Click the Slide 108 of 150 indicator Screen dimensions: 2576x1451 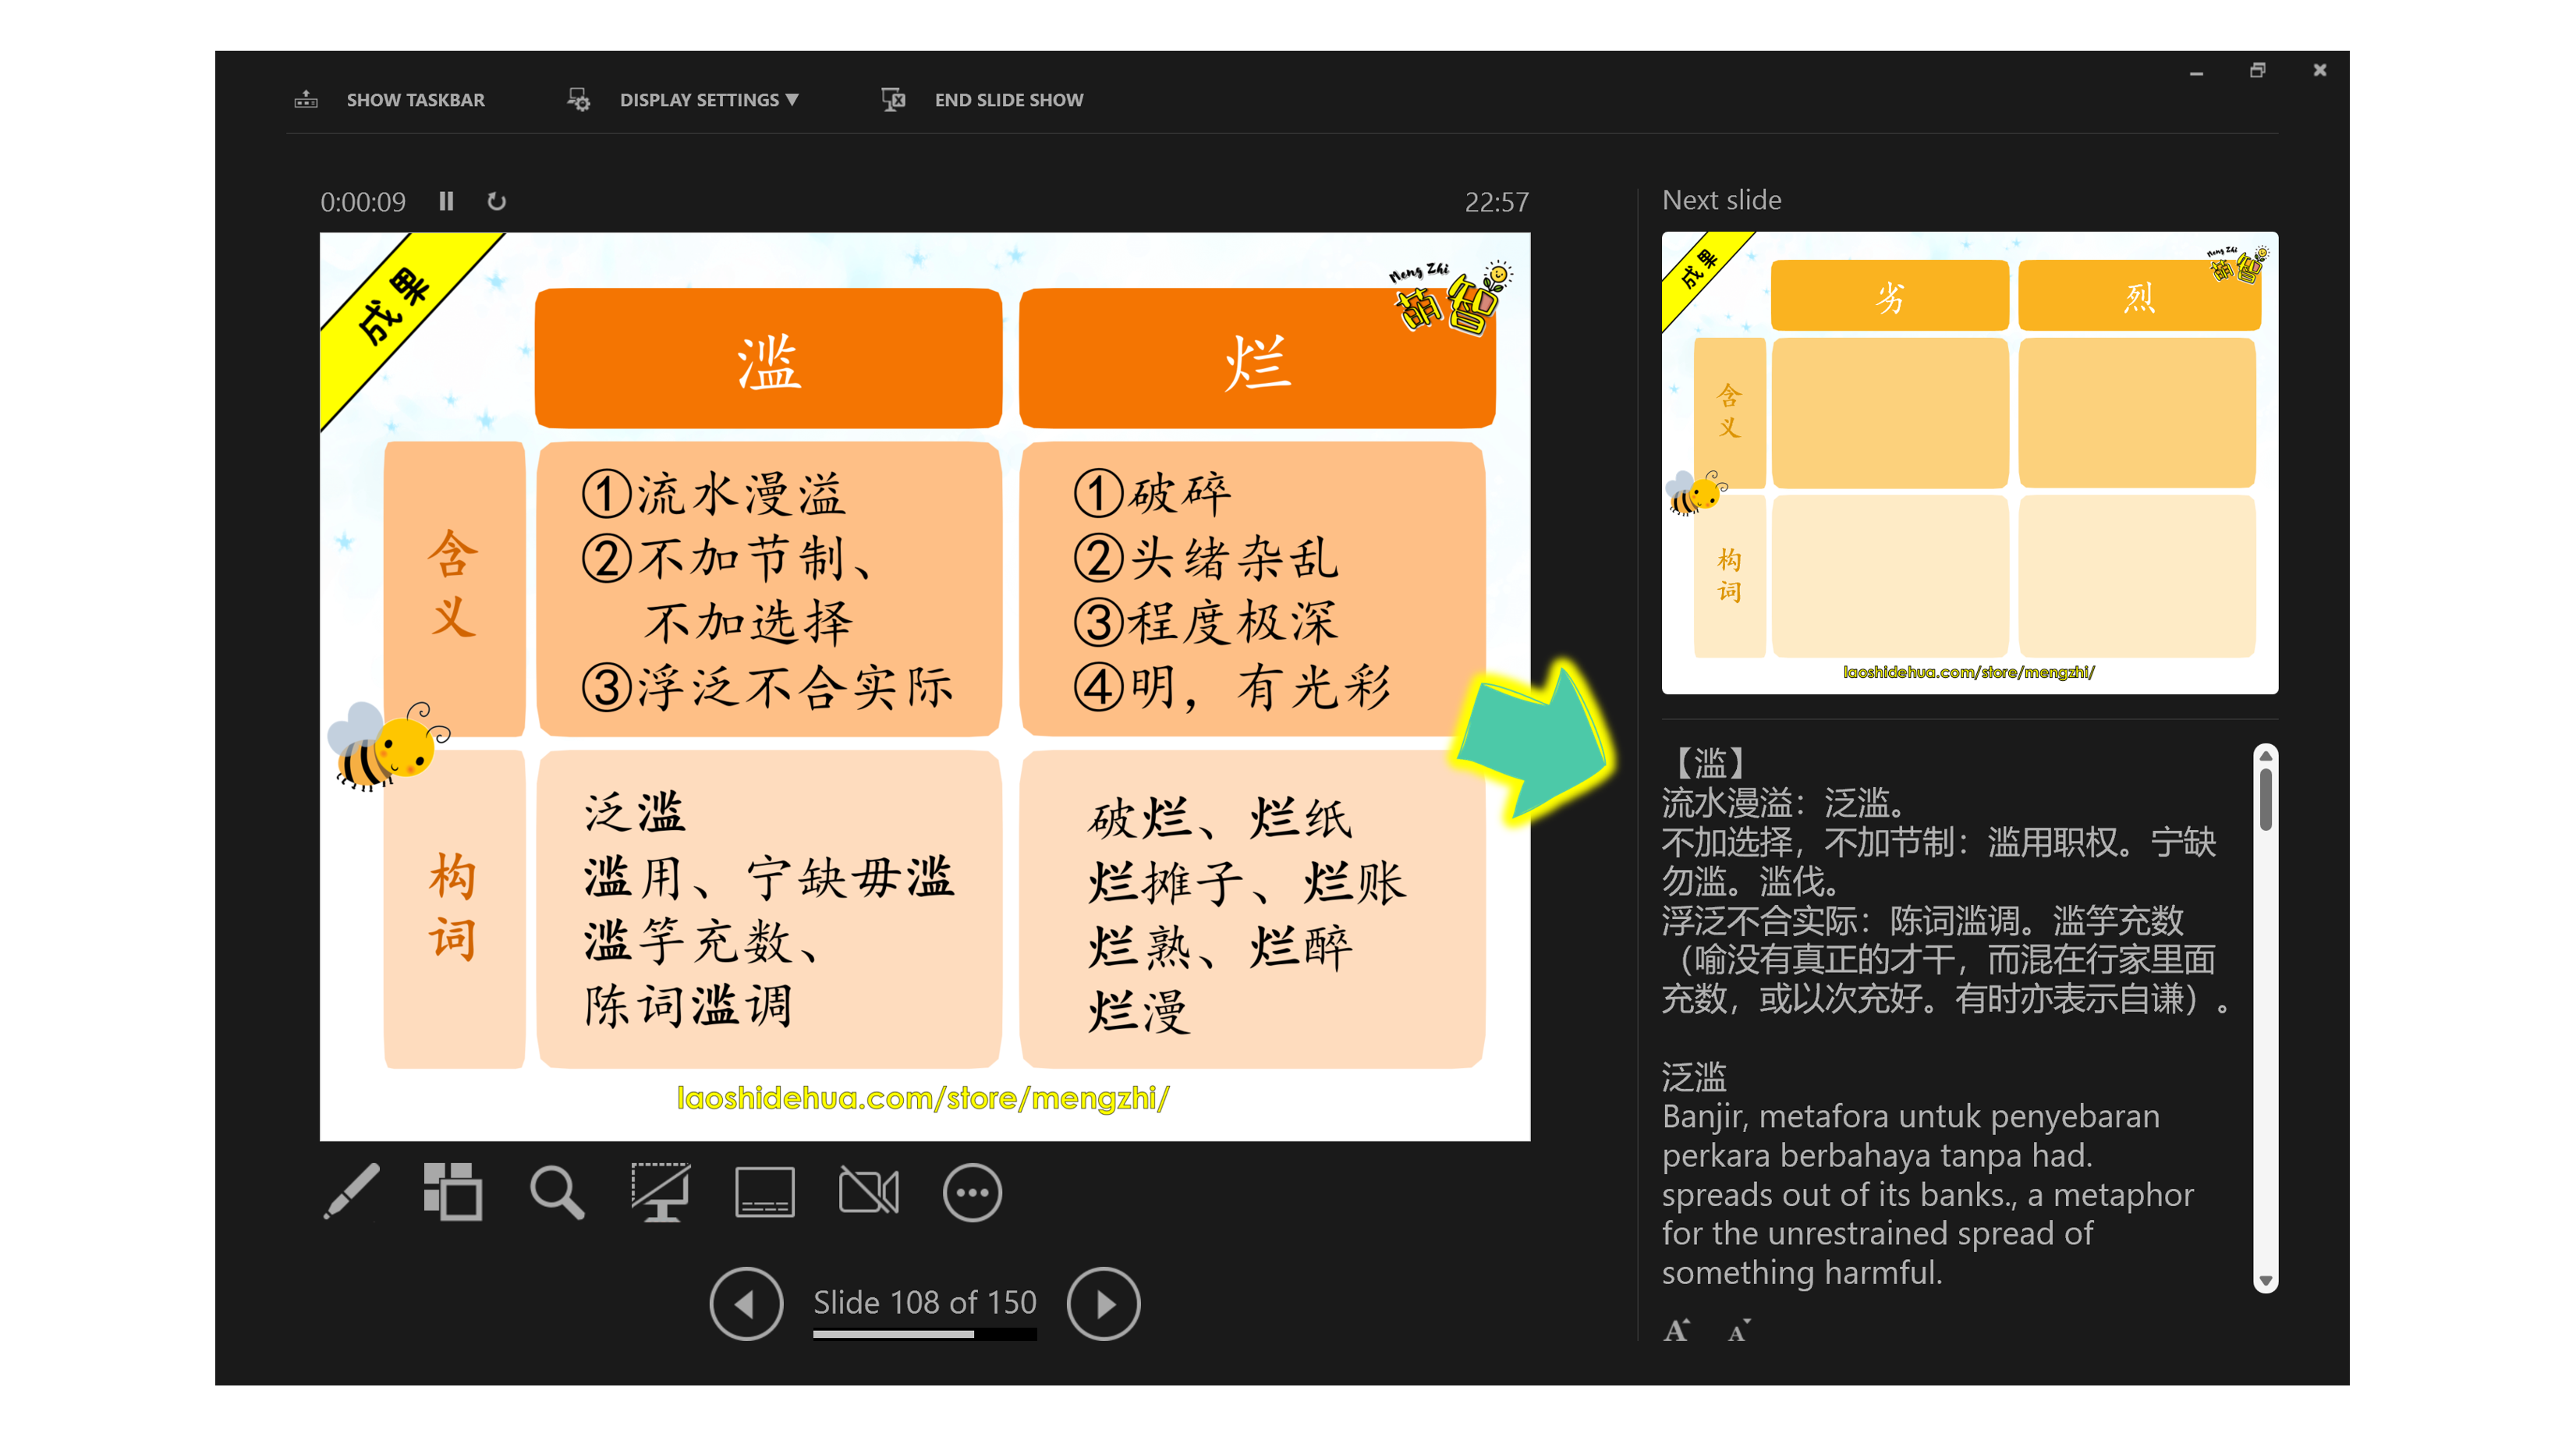pyautogui.click(x=924, y=1301)
